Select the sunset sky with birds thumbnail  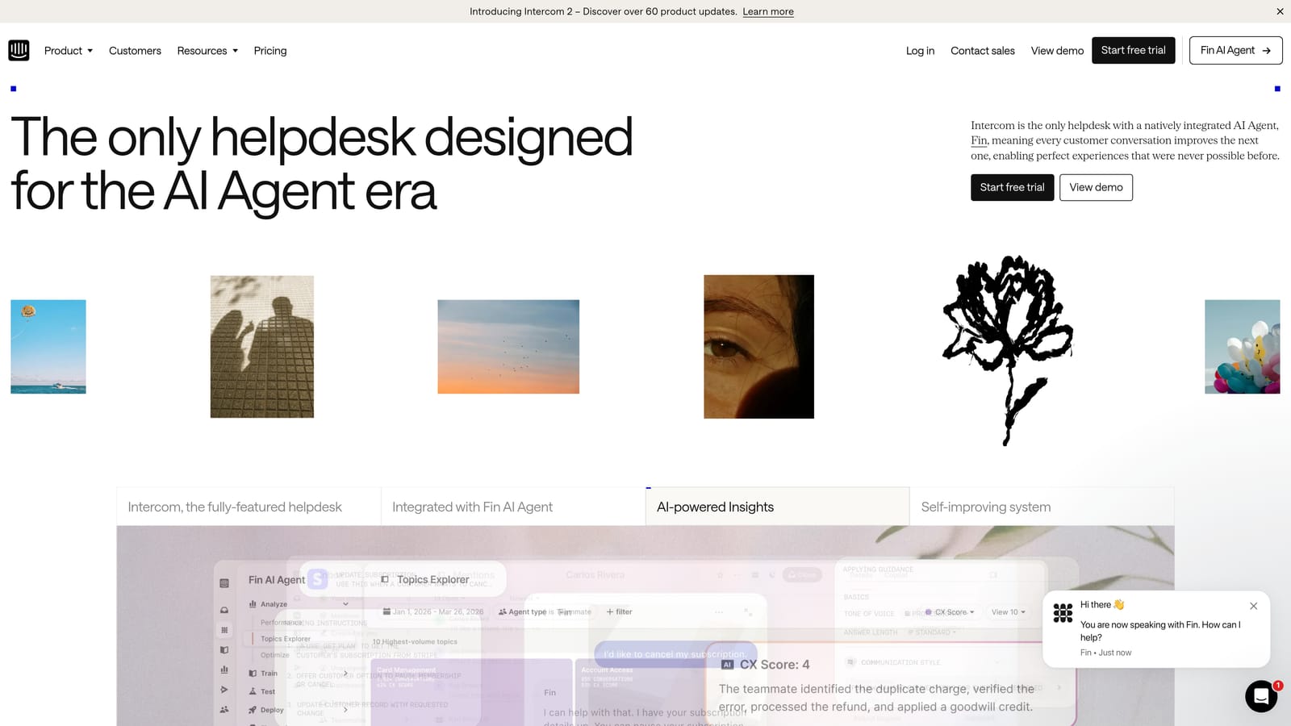pyautogui.click(x=508, y=347)
